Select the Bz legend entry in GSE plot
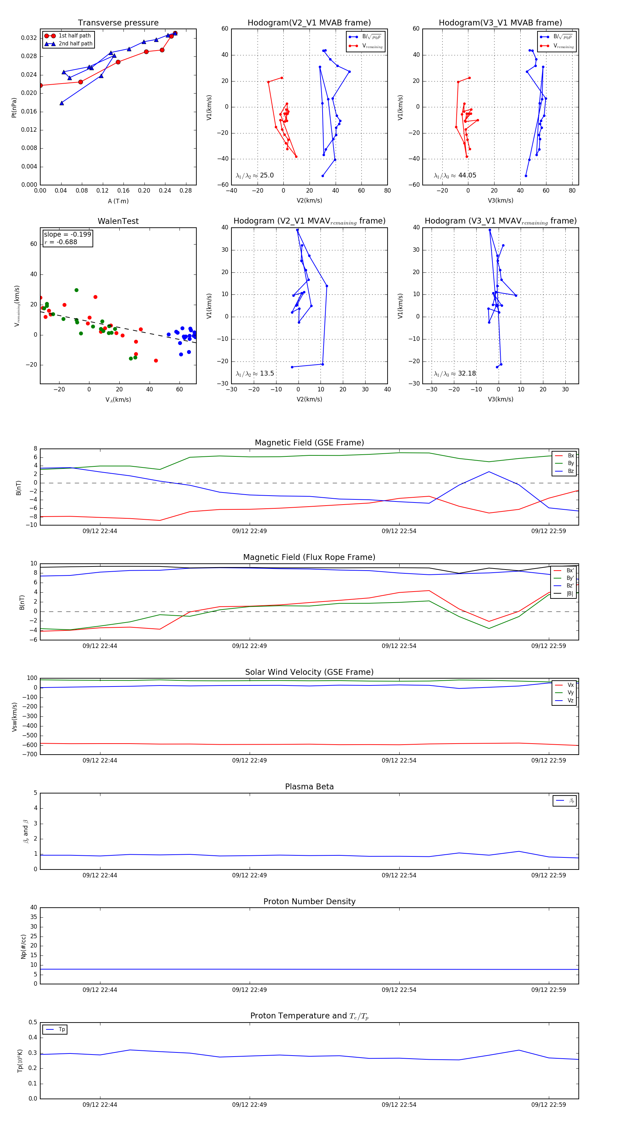 pos(564,471)
